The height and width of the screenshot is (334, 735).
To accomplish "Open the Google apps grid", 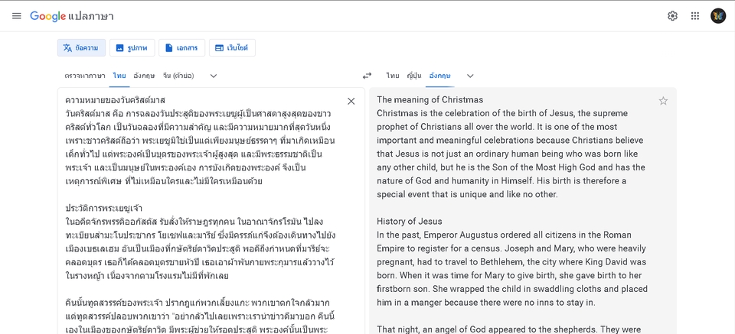I will (695, 16).
